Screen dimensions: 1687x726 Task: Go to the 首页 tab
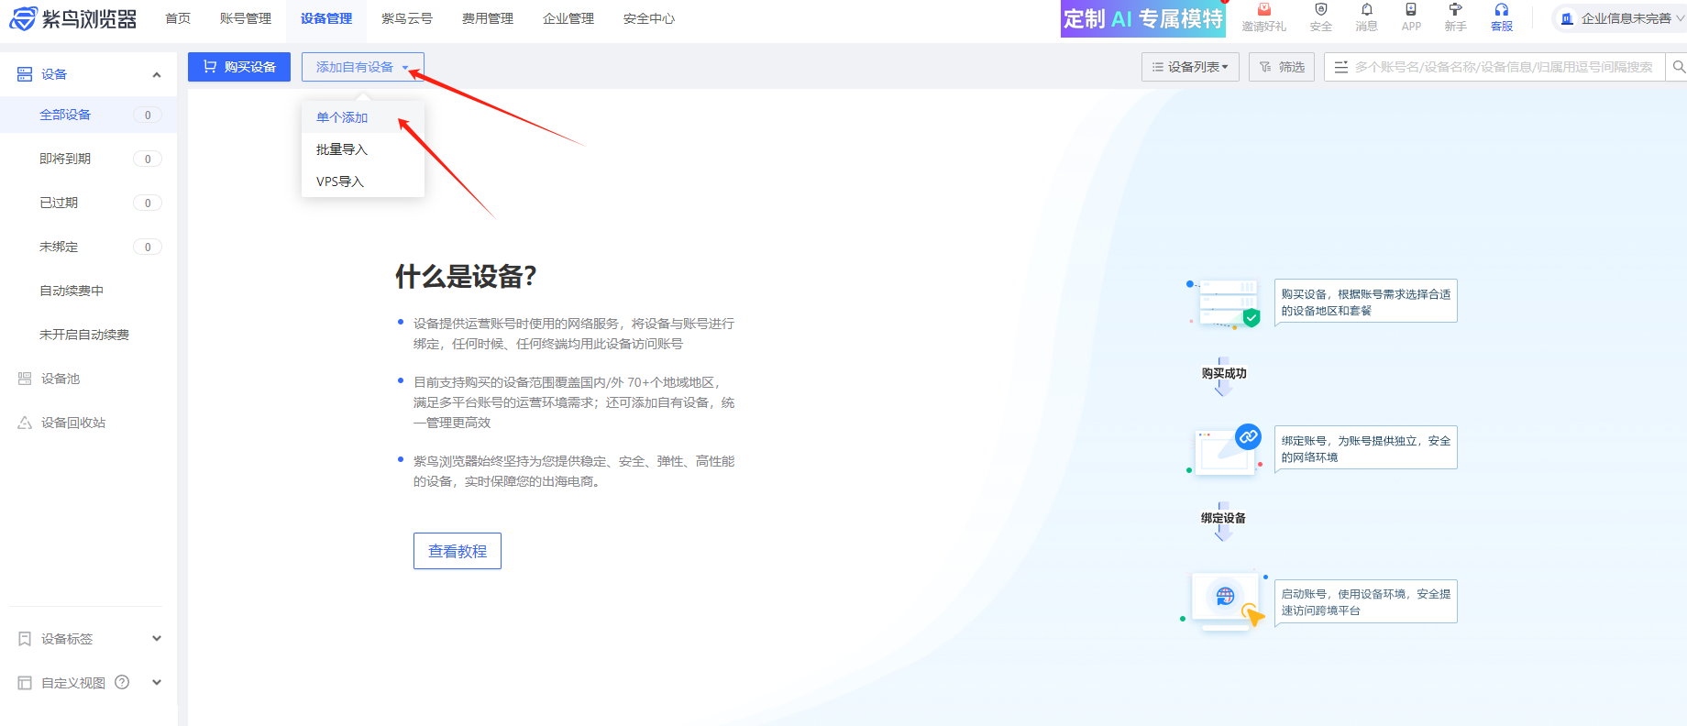click(178, 18)
